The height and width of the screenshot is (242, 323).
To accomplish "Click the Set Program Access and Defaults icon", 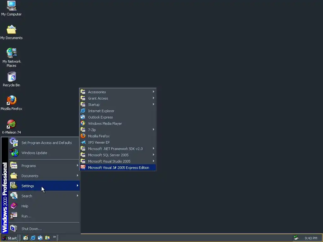I will (x=14, y=142).
